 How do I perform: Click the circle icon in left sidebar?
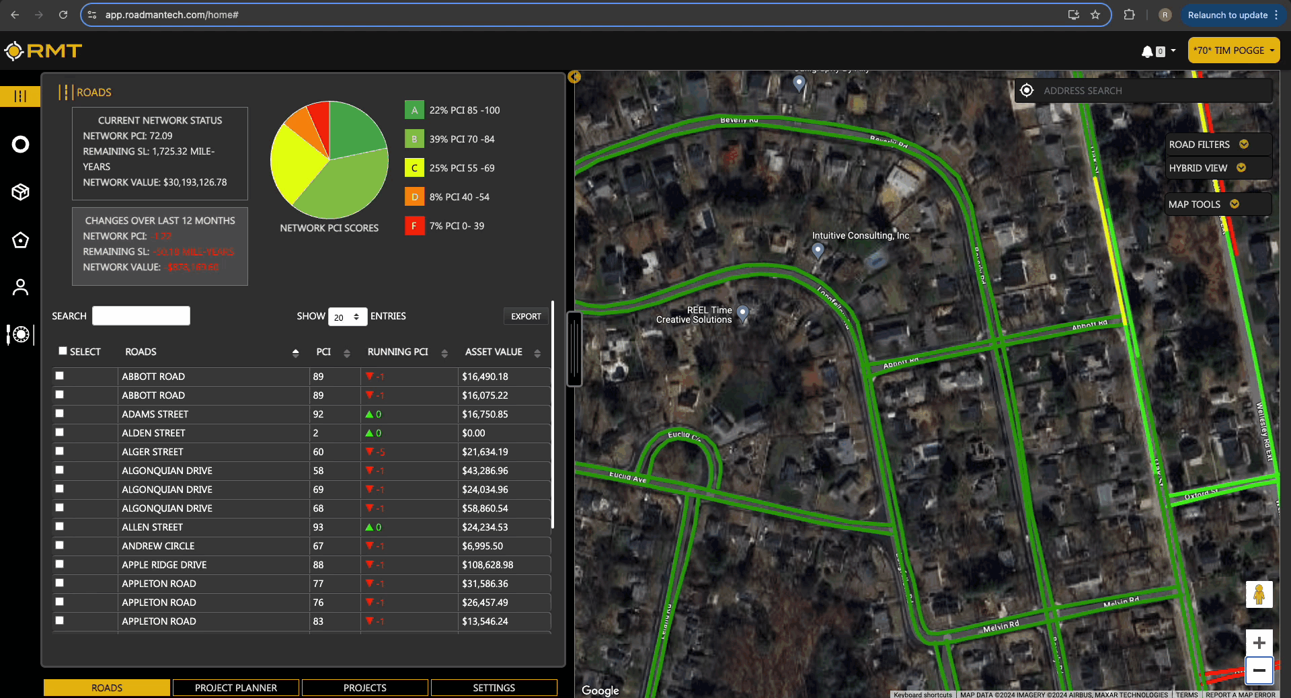point(20,145)
